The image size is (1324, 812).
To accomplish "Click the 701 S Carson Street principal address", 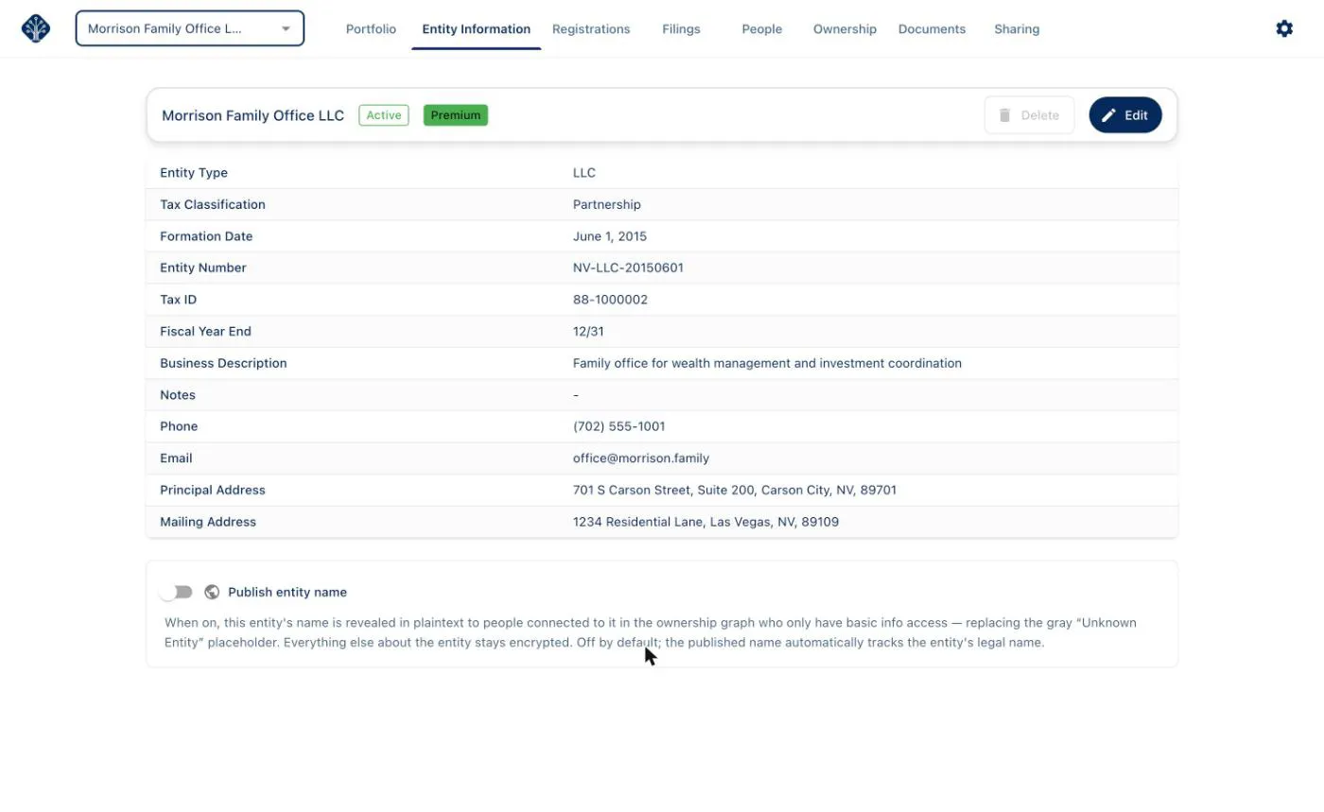I will tap(735, 490).
